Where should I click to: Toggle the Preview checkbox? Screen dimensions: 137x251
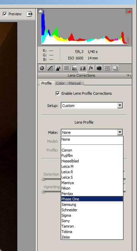(x=5, y=14)
